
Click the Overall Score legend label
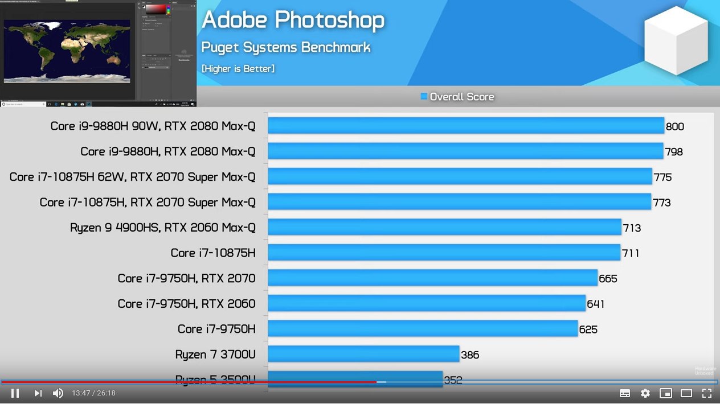pyautogui.click(x=462, y=97)
